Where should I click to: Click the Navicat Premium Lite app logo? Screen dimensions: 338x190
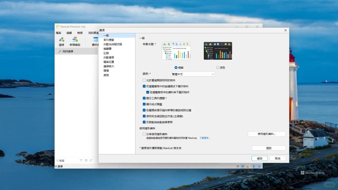pyautogui.click(x=58, y=27)
